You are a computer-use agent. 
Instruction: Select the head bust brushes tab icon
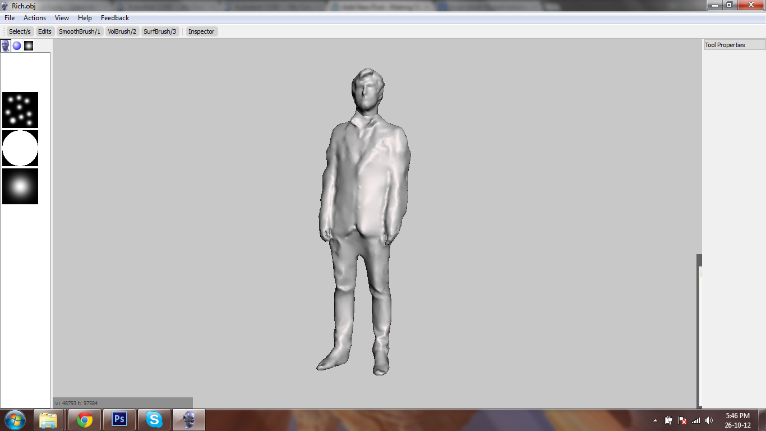[6, 45]
